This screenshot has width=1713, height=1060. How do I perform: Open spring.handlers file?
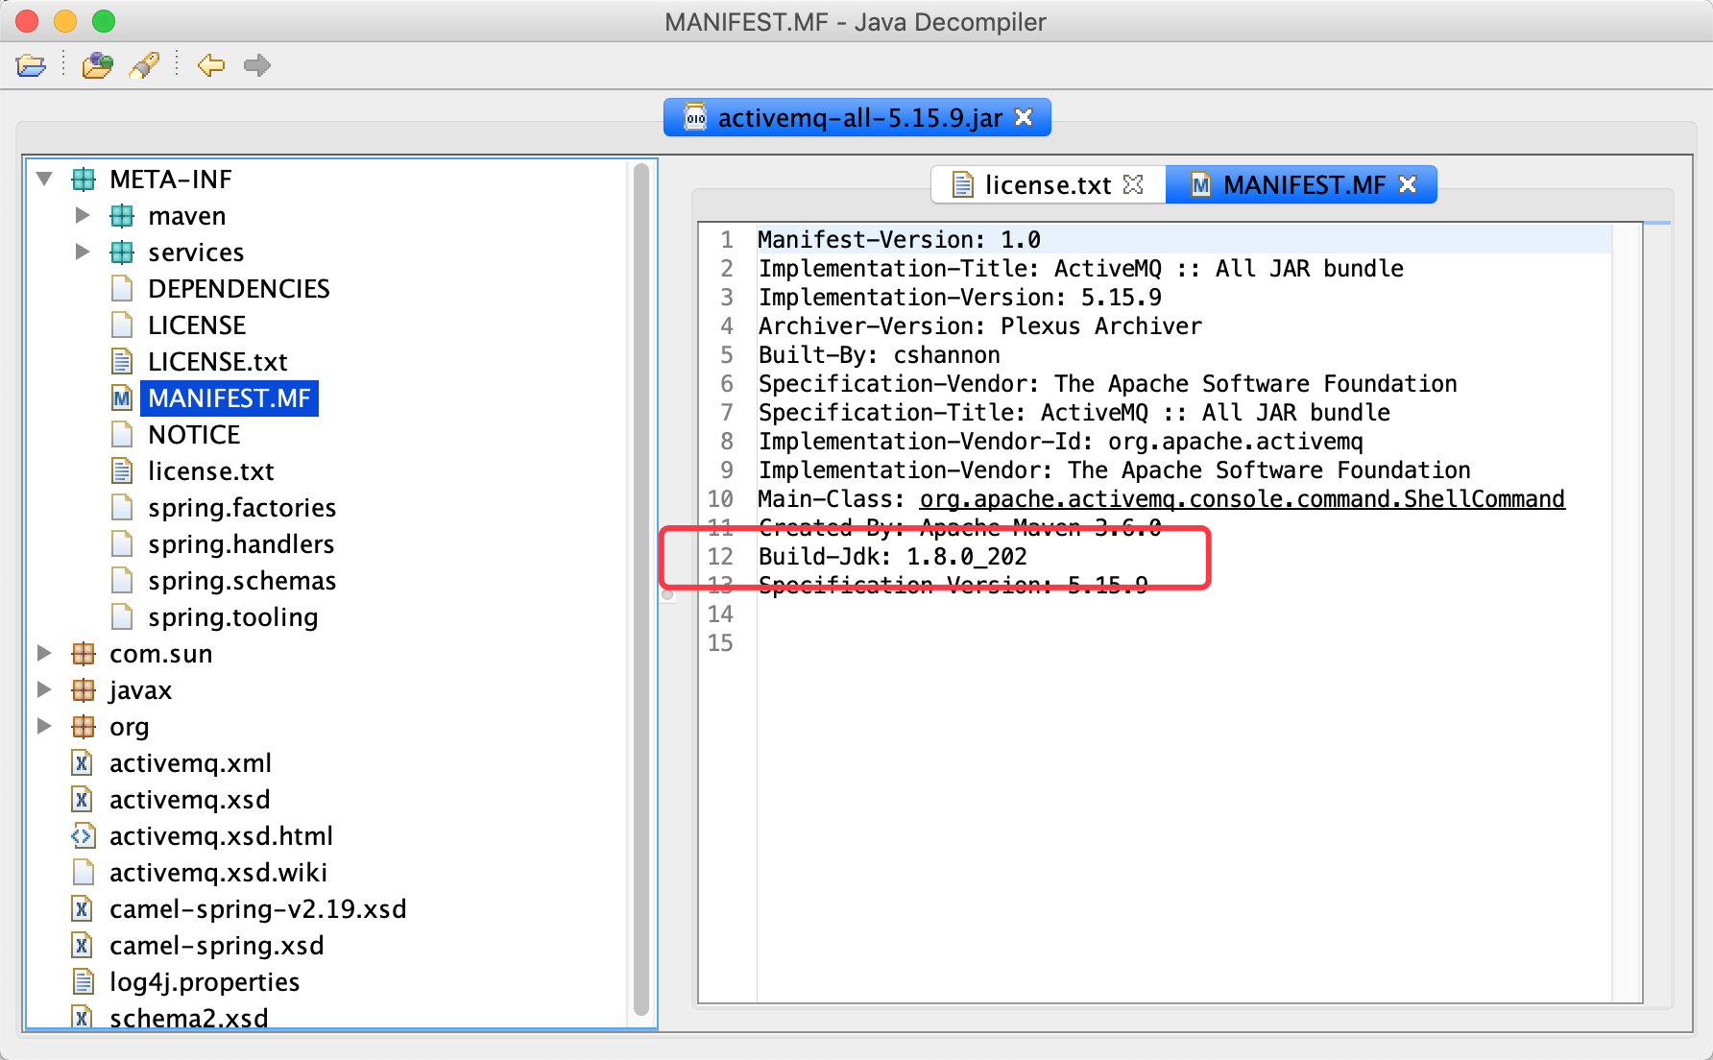pos(241,544)
